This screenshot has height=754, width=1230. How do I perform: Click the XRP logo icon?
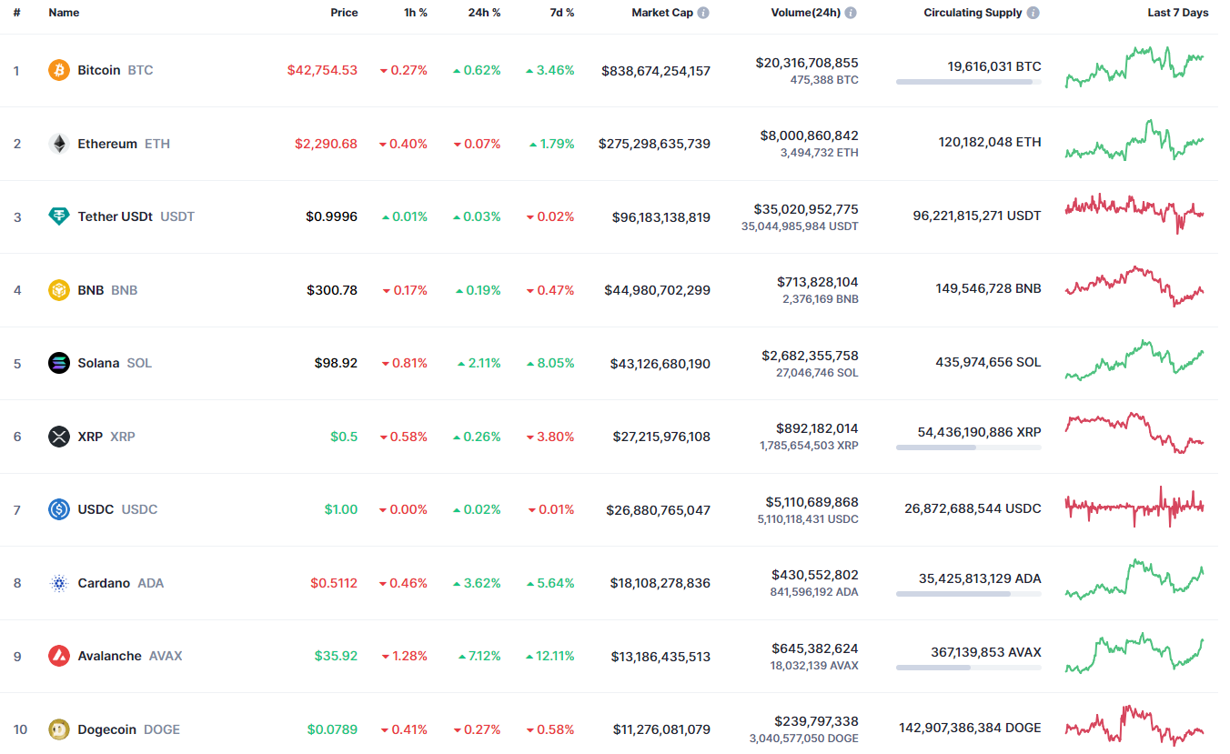[x=59, y=437]
